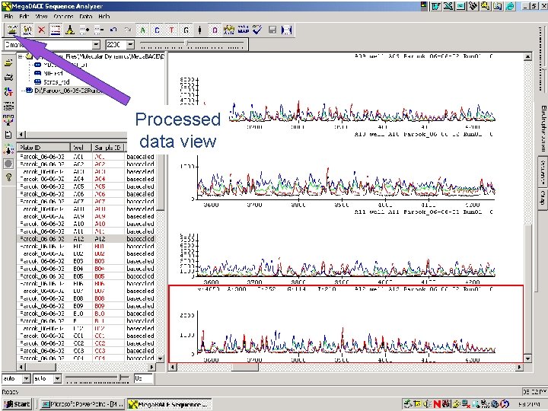Click the MAP icon in toolbar
Screen dimensions: 548x411
[x=244, y=30]
